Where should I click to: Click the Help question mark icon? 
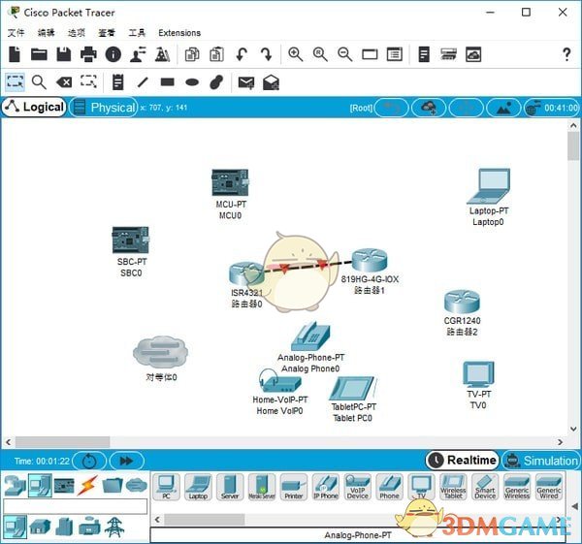tap(566, 54)
